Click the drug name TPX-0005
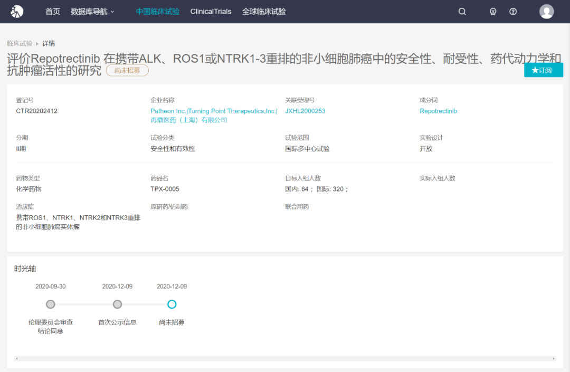 [165, 189]
